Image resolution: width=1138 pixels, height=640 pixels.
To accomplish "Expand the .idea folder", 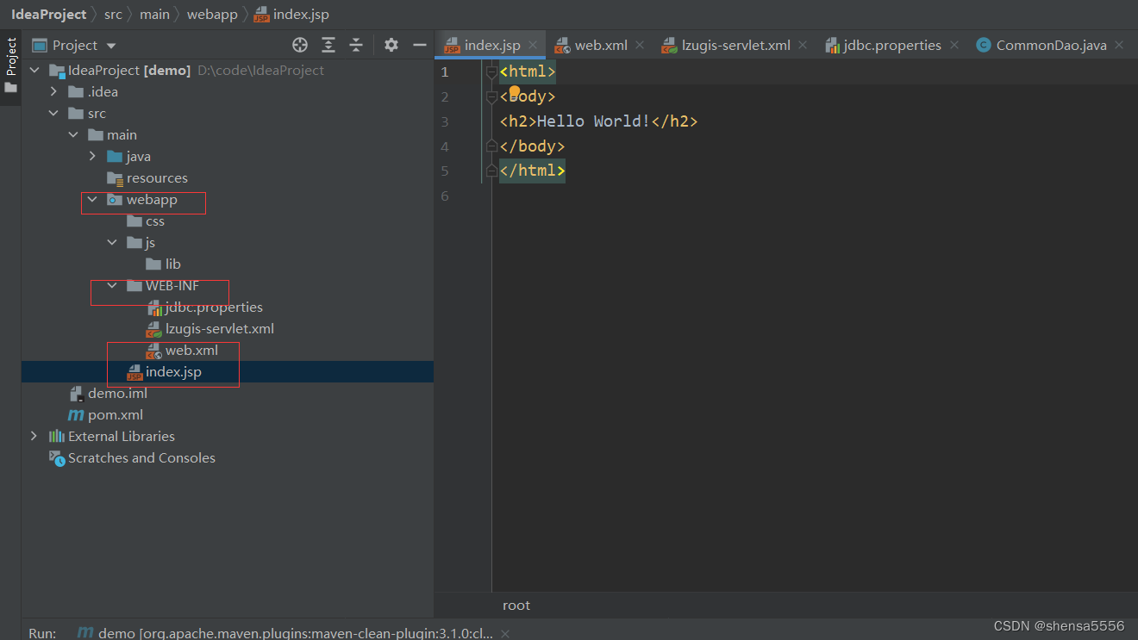I will coord(53,92).
